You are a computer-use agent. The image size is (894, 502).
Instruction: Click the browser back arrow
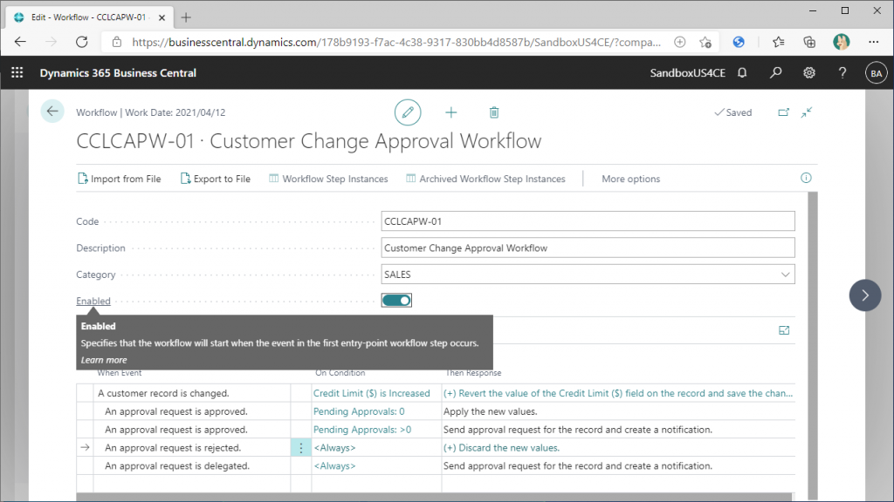click(21, 42)
